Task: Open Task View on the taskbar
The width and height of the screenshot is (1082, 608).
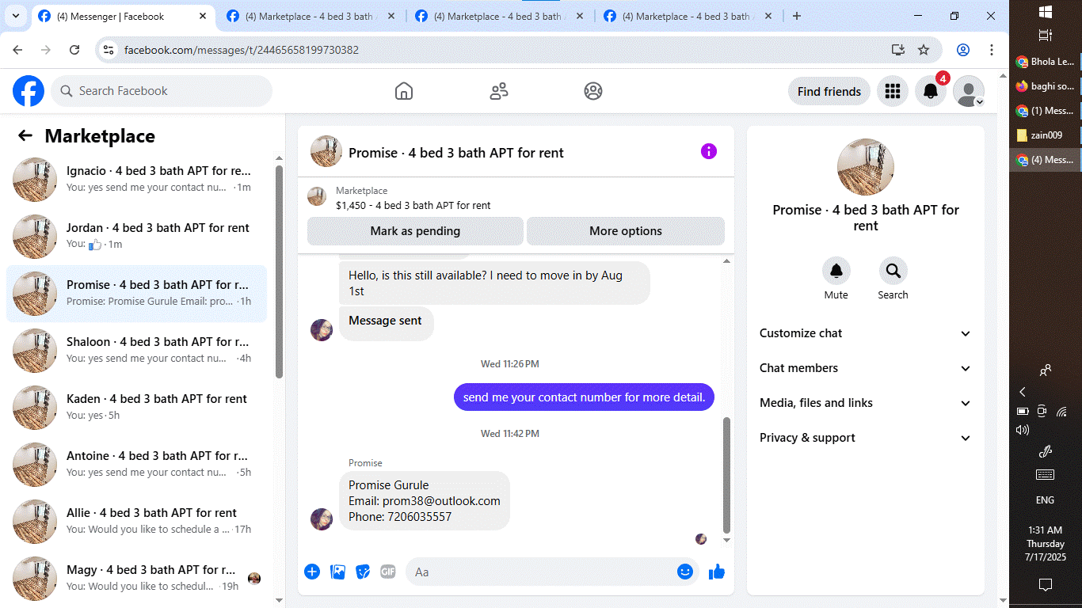Action: coord(1045,36)
